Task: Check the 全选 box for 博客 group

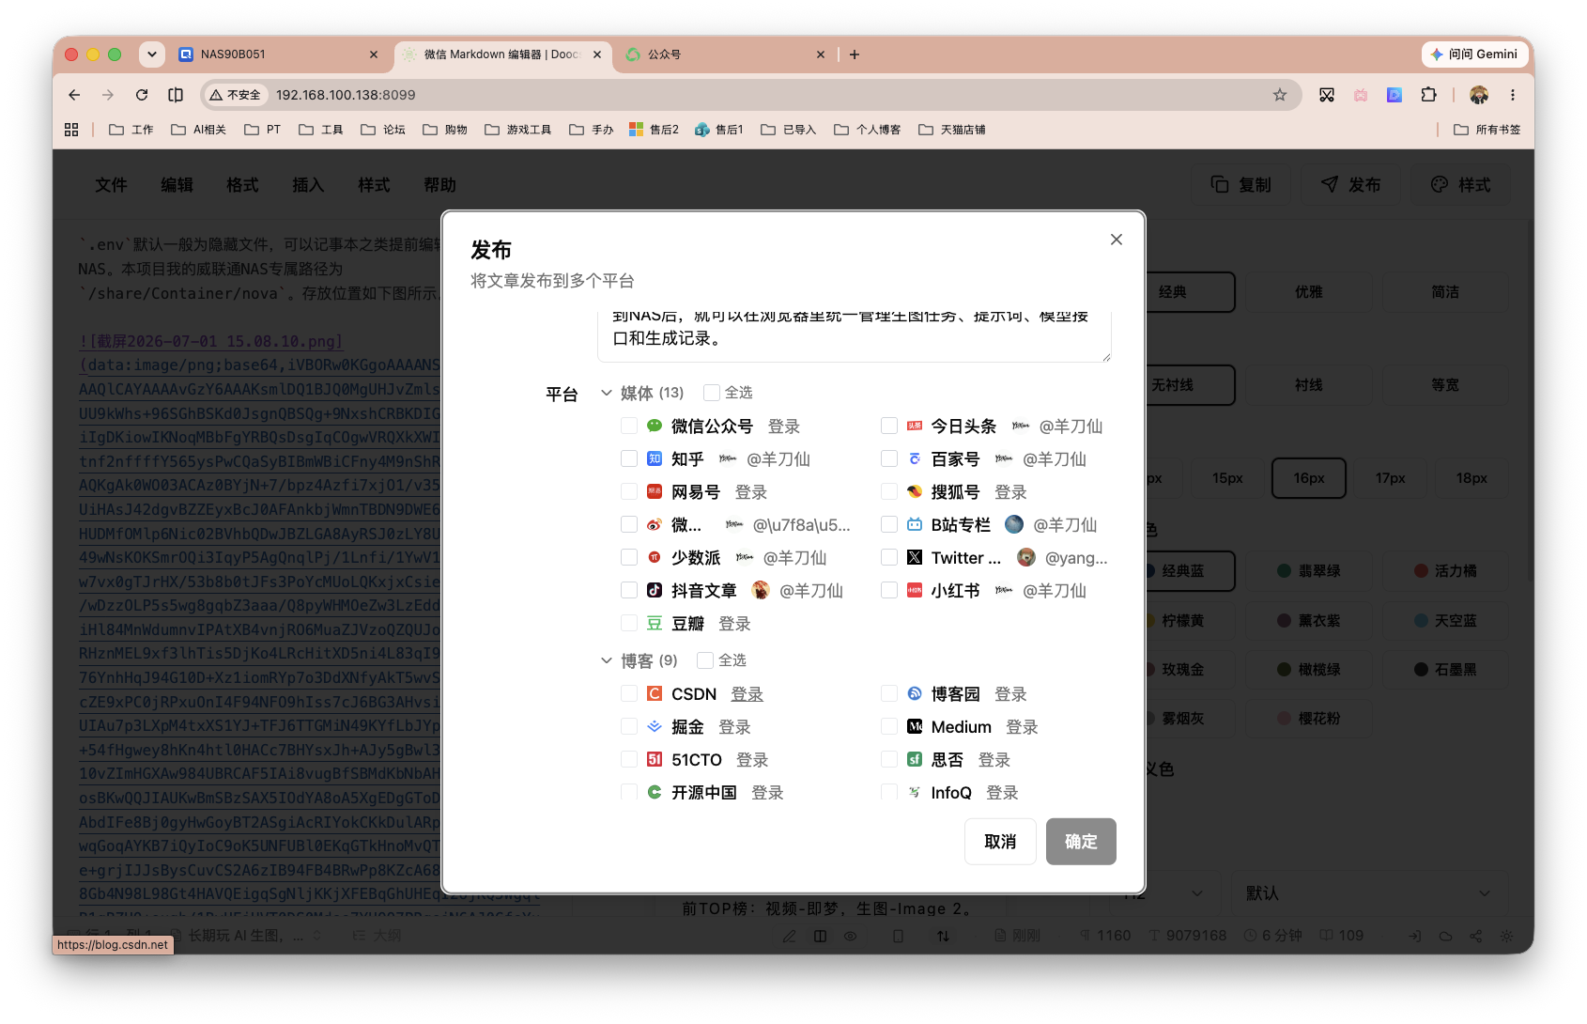Action: tap(705, 660)
